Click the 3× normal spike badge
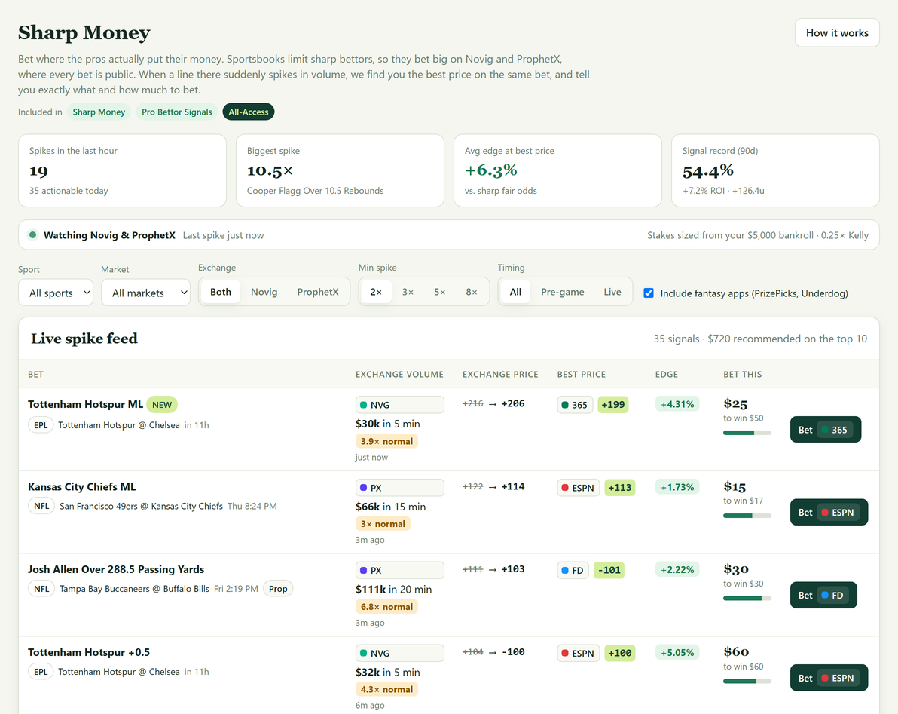898x714 pixels. (x=383, y=524)
